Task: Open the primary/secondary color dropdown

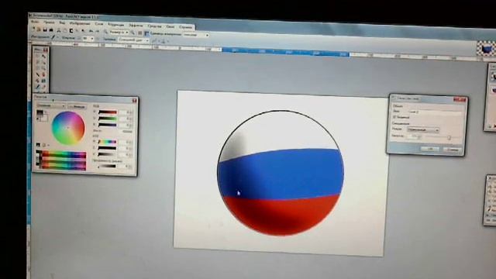Action: click(x=51, y=105)
